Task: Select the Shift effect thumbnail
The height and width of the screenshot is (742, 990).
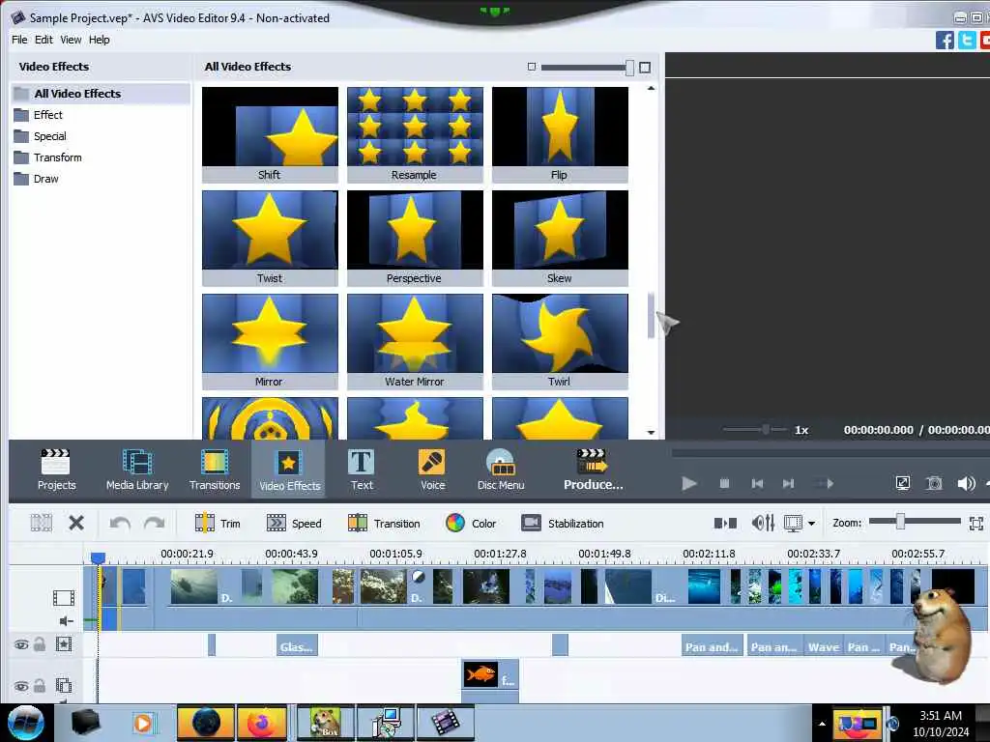Action: tap(270, 134)
